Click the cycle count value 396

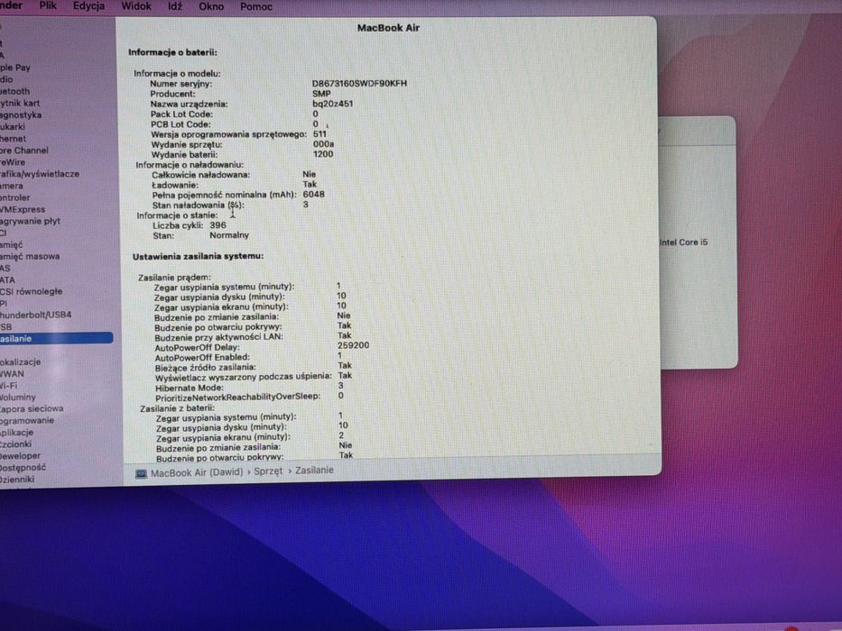point(218,225)
